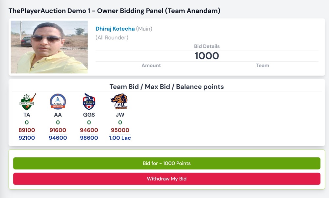Open the player photo of Dhiraj Kotecha

(x=49, y=47)
